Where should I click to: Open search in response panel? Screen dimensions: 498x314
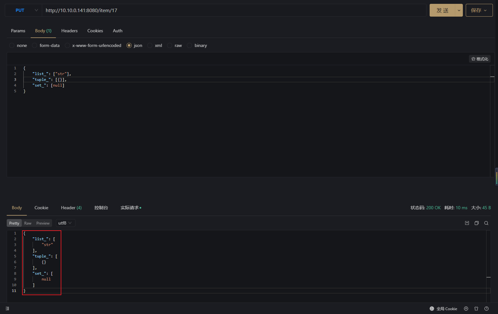point(486,223)
